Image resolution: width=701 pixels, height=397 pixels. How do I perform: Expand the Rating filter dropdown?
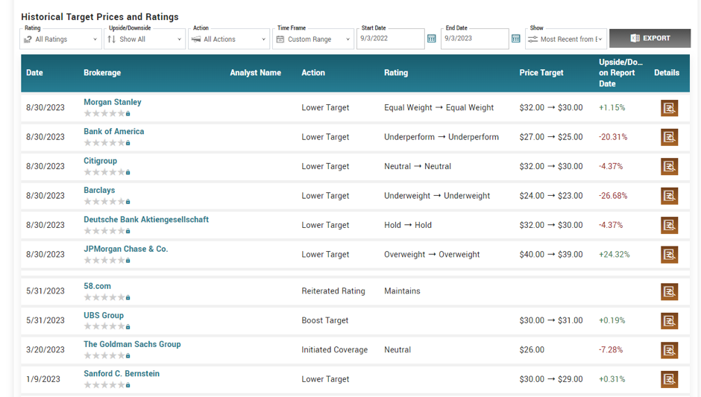tap(60, 39)
